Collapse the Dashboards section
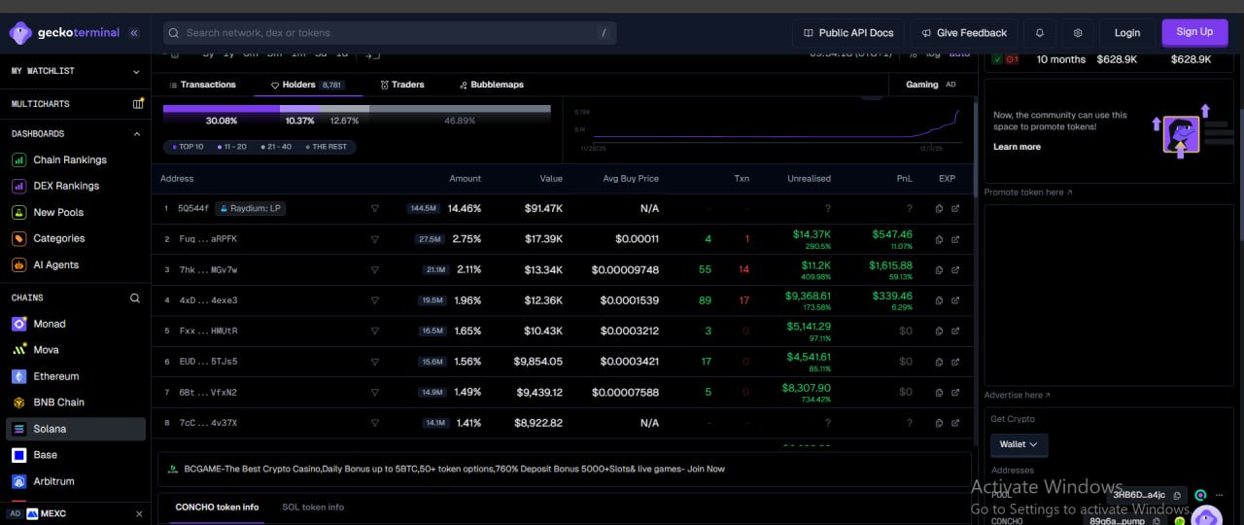 136,134
